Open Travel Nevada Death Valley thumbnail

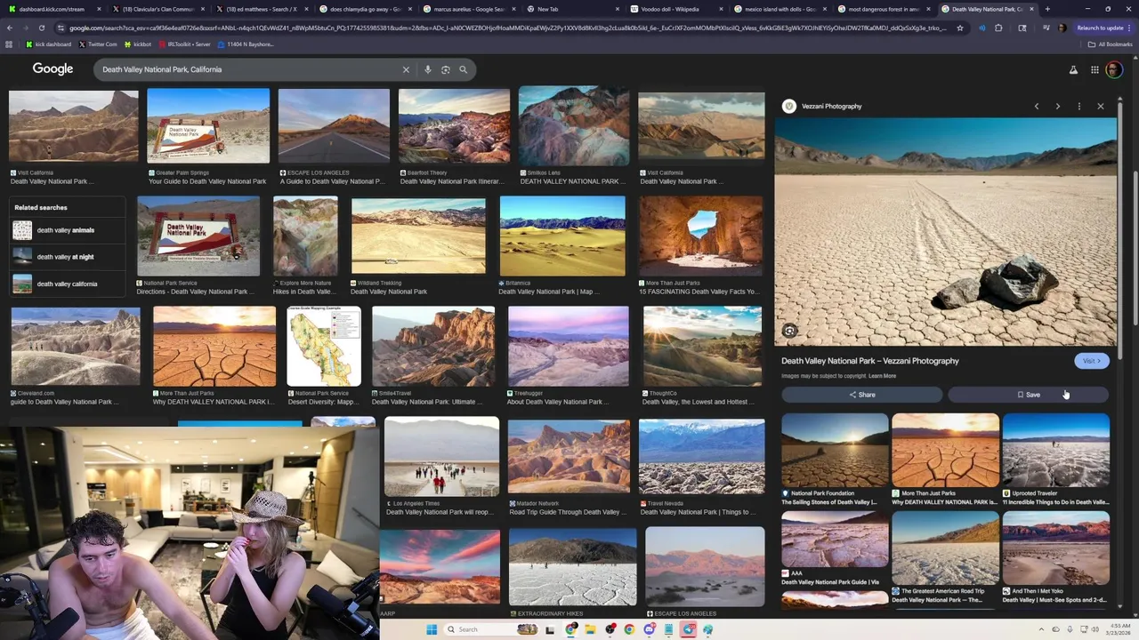point(701,456)
